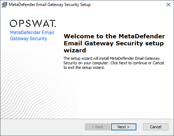174x136 pixels.
Task: Close the setup window with the X
Action: point(168,5)
